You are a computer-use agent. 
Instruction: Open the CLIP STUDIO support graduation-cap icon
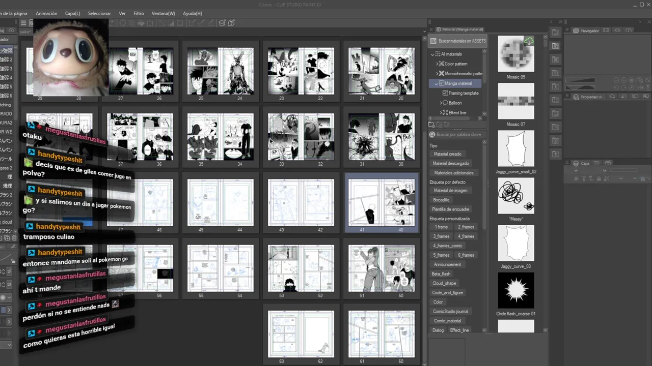click(x=222, y=23)
